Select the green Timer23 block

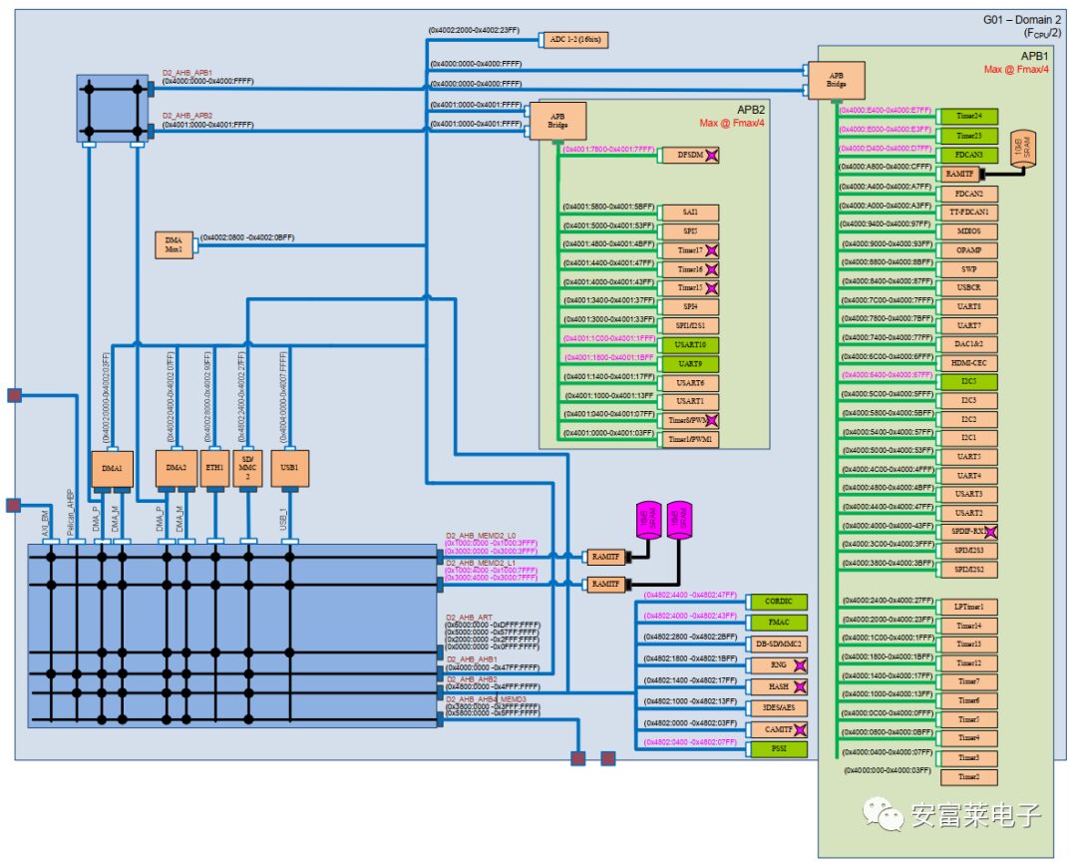tap(968, 136)
